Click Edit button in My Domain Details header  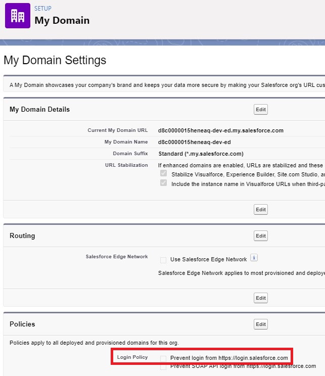pyautogui.click(x=261, y=110)
